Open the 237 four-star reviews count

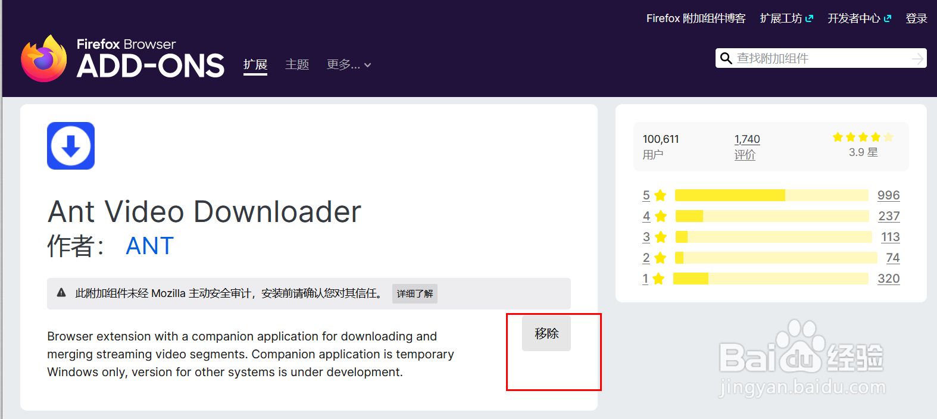click(889, 216)
